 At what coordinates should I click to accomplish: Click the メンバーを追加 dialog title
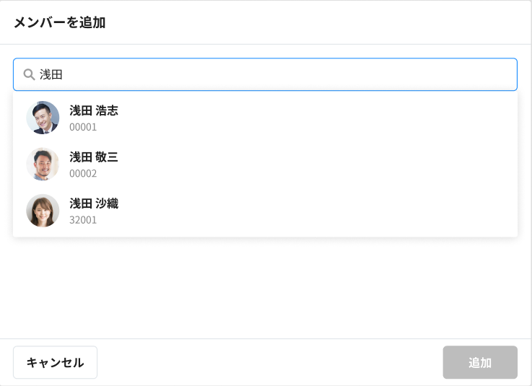point(60,22)
